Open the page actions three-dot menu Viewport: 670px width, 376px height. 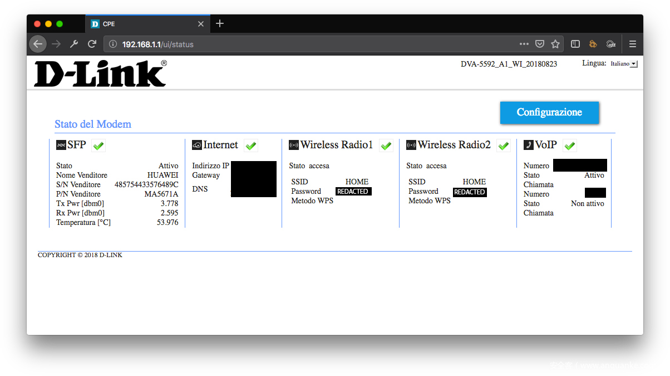[524, 44]
